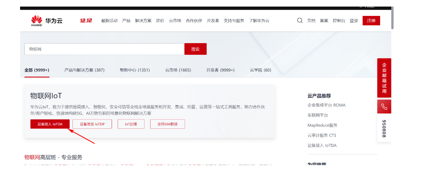Screen dimensions: 440x171
Task: Open the 产品 menu
Action: (x=126, y=21)
